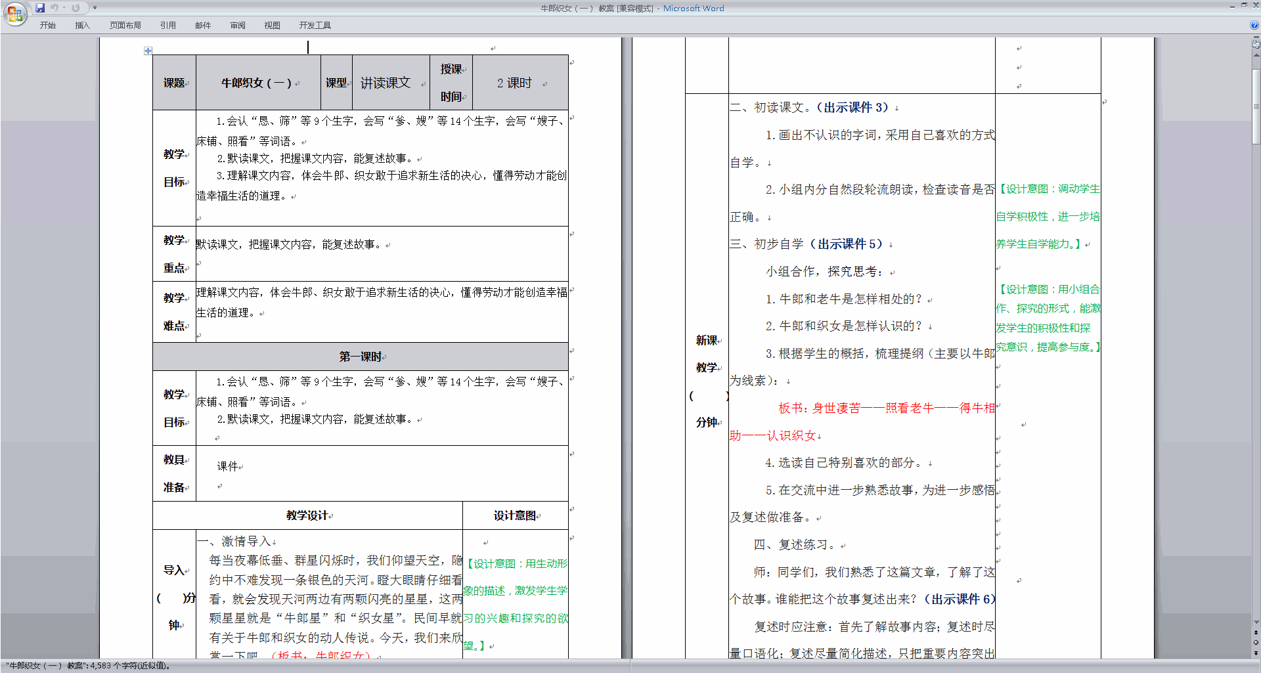
Task: Open the Select Browse Object circle button
Action: click(1256, 643)
